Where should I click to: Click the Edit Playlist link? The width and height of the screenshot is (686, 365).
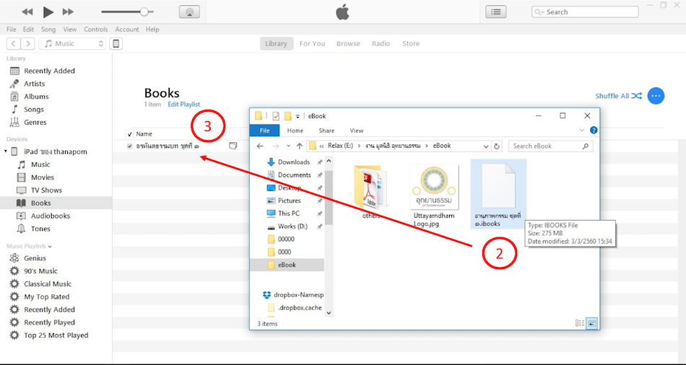click(183, 105)
